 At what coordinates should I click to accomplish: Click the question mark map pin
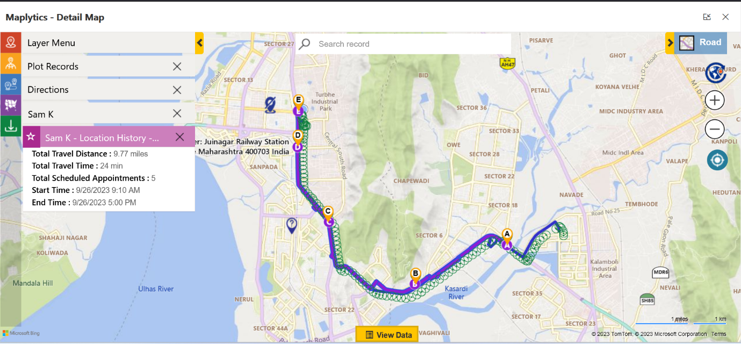point(292,225)
